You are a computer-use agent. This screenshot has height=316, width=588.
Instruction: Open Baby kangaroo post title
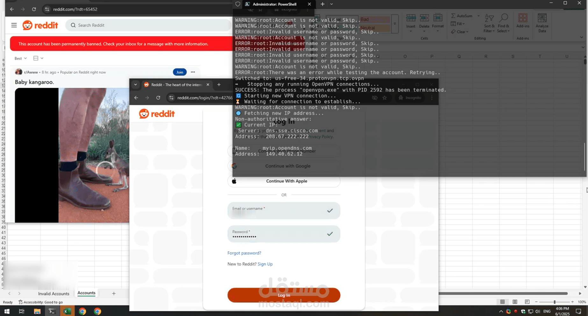pos(34,82)
